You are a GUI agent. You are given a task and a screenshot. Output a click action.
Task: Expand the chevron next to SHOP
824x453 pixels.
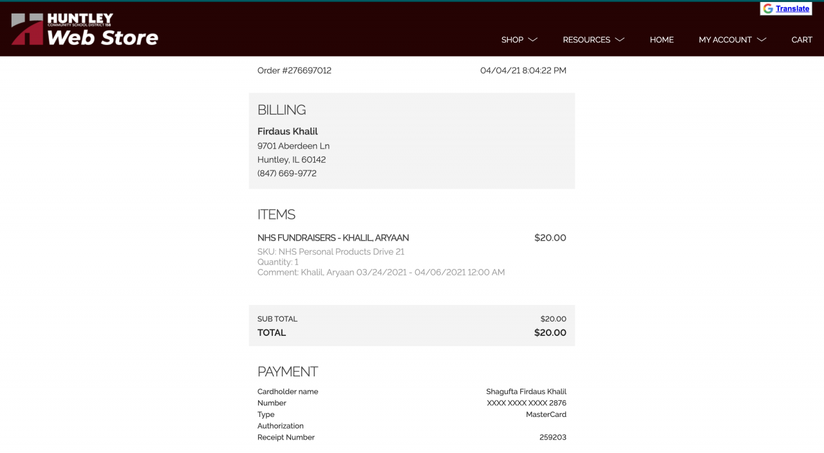pyautogui.click(x=533, y=40)
